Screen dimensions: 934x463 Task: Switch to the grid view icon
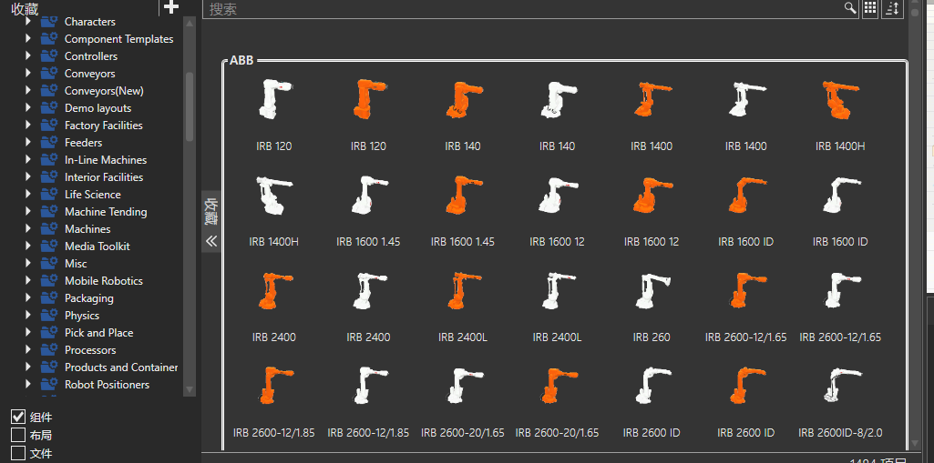[x=870, y=7]
